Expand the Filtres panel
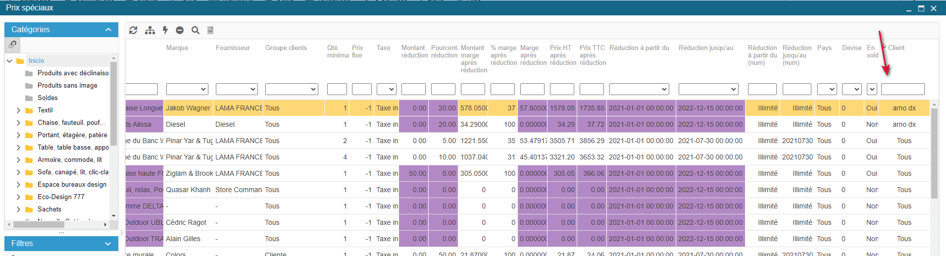The width and height of the screenshot is (946, 256). pyautogui.click(x=108, y=244)
